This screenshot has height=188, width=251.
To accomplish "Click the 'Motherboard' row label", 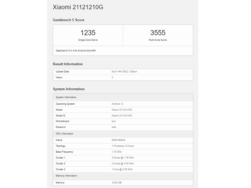I will pos(62,121).
